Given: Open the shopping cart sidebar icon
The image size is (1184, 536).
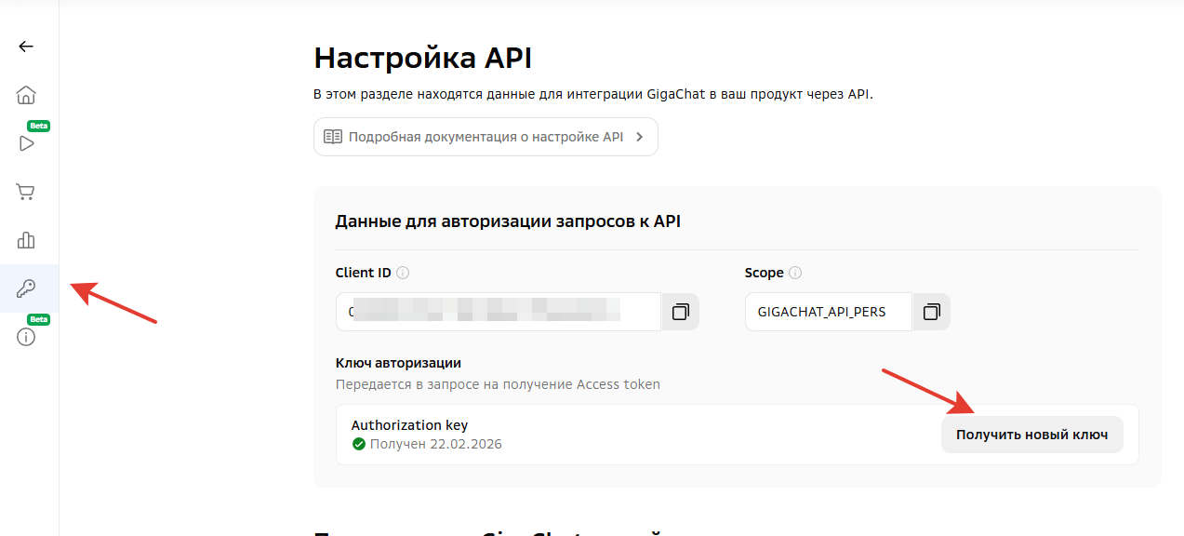Looking at the screenshot, I should (26, 192).
